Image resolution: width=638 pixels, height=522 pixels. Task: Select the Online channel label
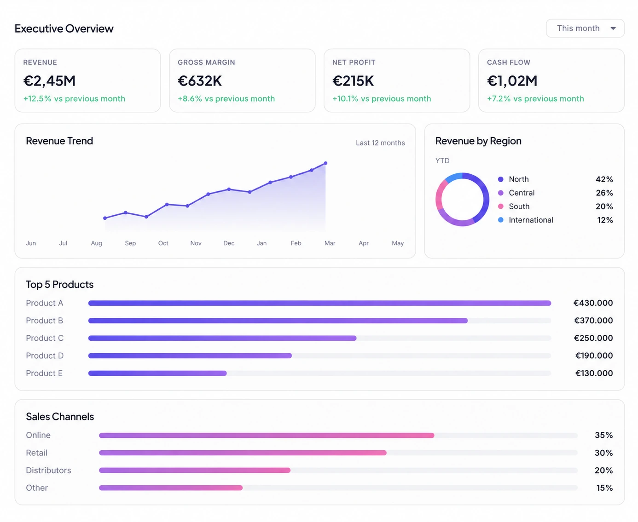coord(38,435)
